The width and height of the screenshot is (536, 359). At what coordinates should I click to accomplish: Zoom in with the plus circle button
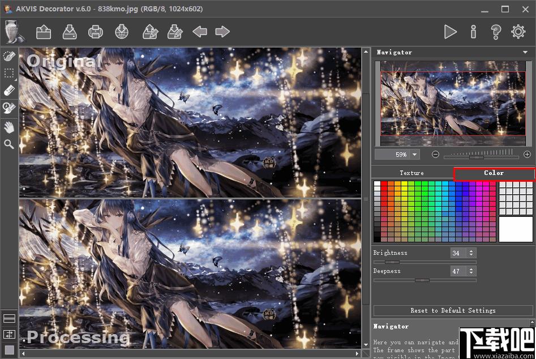[x=527, y=154]
